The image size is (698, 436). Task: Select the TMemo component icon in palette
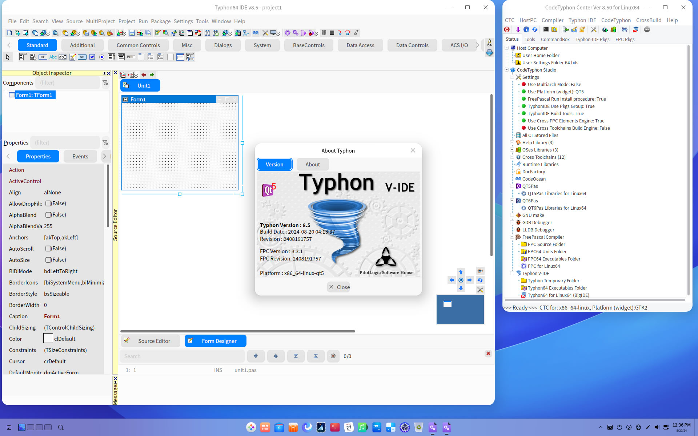click(x=72, y=57)
